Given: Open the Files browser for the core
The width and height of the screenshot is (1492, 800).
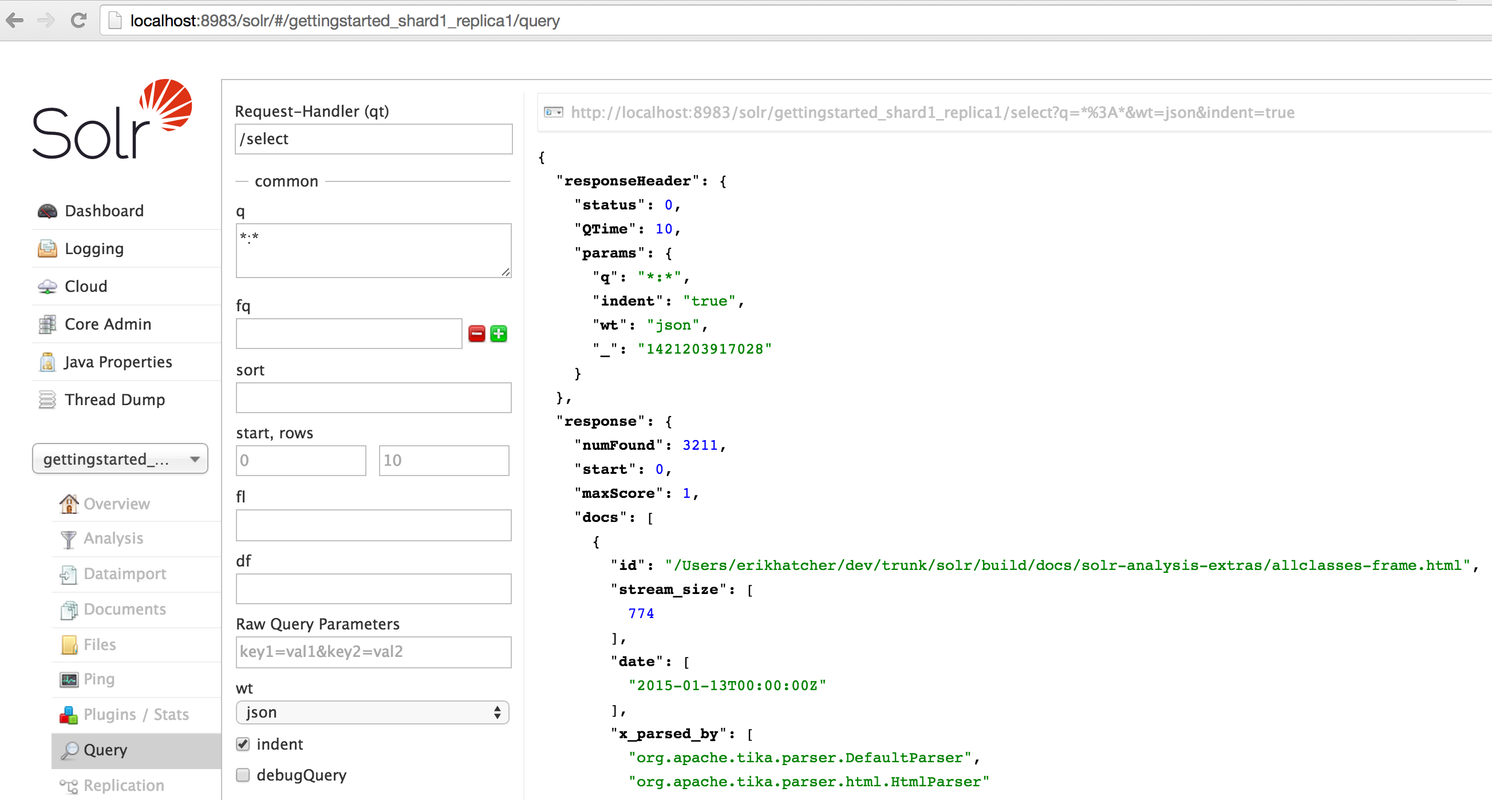Looking at the screenshot, I should (x=99, y=644).
